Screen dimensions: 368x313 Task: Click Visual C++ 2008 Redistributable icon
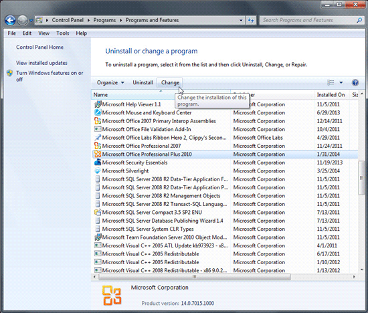click(x=98, y=270)
